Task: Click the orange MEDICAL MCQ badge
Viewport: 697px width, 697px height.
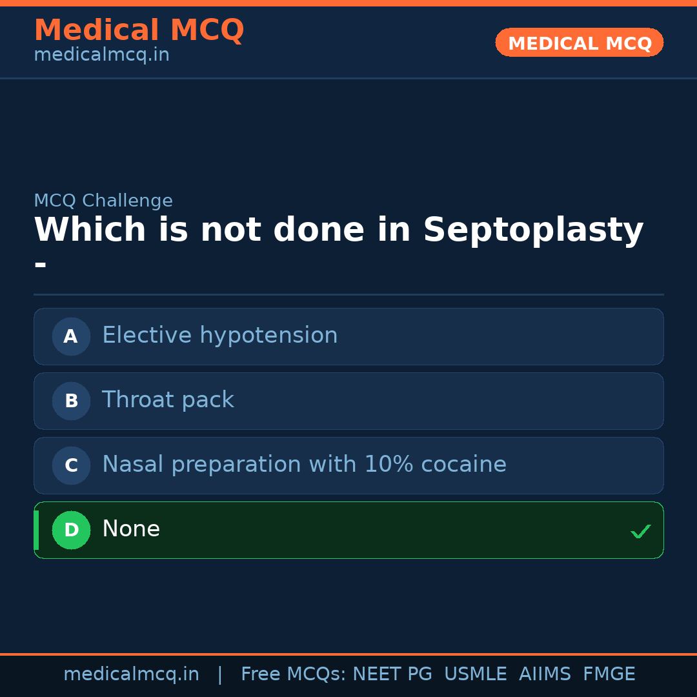Action: (x=579, y=43)
